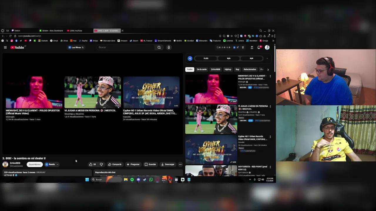This screenshot has width=376, height=211.
Task: Open a new browser tab
Action: tap(122, 30)
